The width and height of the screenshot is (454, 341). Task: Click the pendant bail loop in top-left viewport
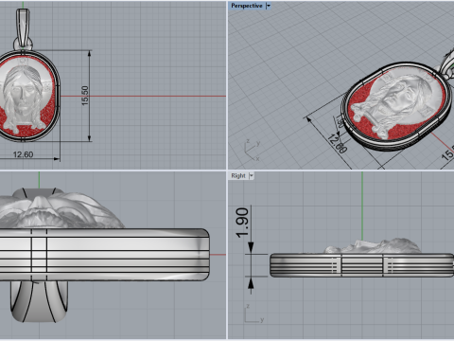point(23,28)
